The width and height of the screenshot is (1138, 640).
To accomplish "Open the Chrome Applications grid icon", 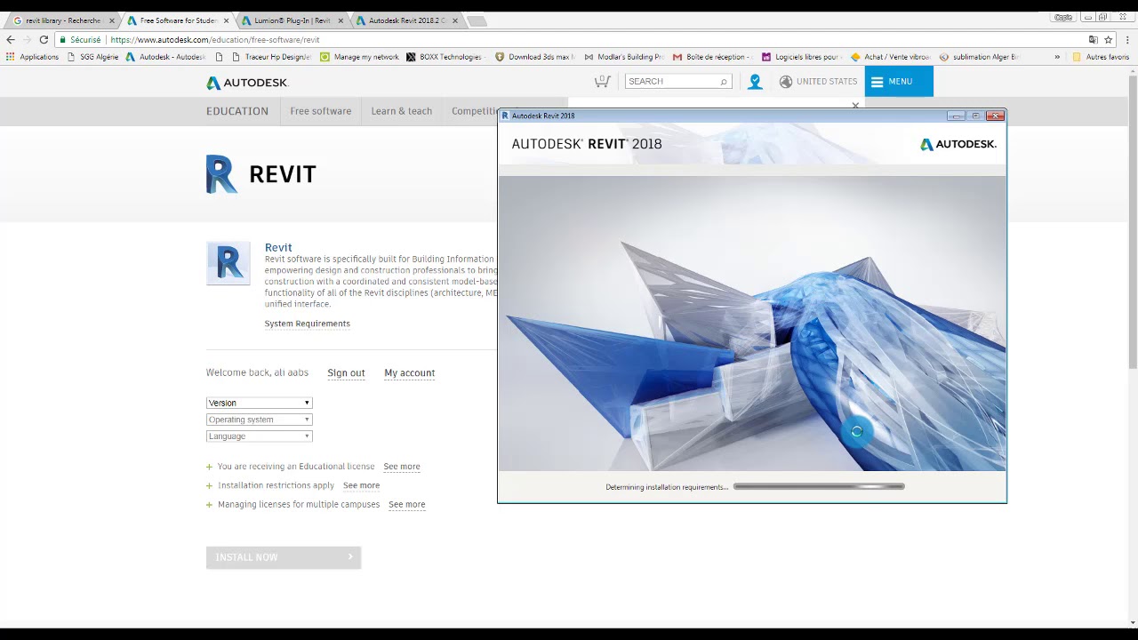I will click(x=11, y=57).
